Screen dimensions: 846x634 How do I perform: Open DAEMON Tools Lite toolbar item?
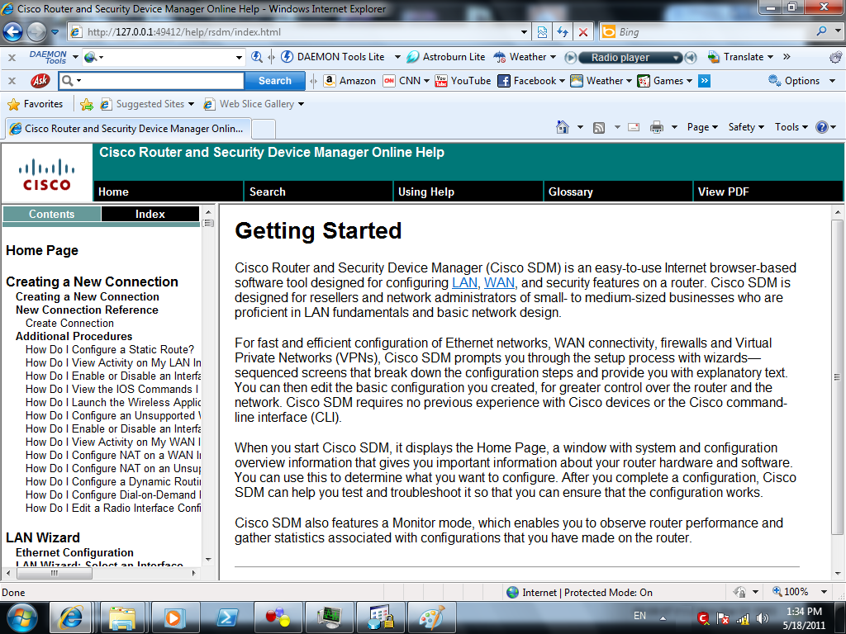pyautogui.click(x=334, y=57)
